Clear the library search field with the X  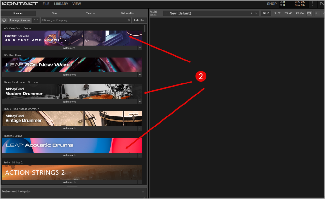(x=129, y=20)
